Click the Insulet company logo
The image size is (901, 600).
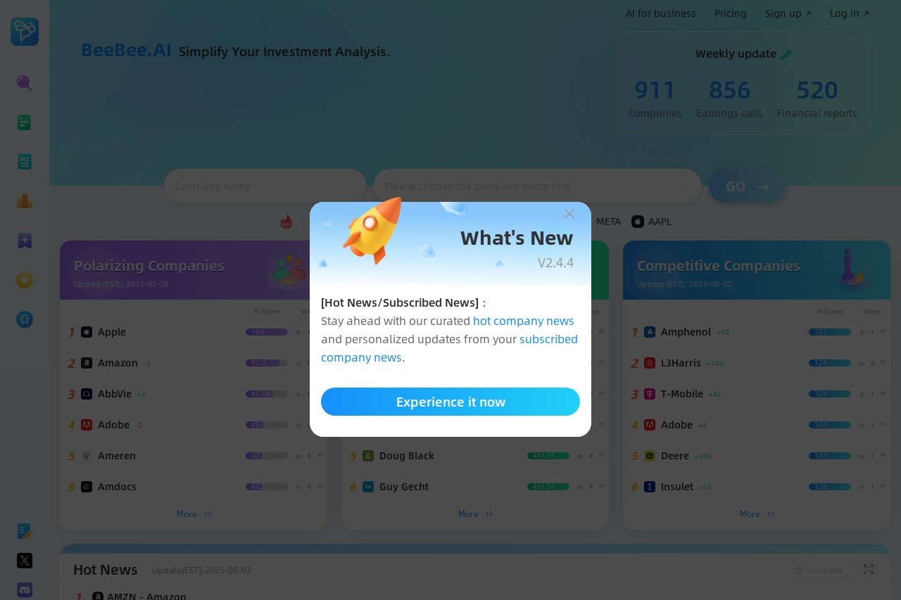tap(650, 487)
